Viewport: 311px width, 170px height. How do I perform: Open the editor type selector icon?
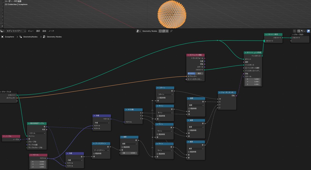pos(2,31)
